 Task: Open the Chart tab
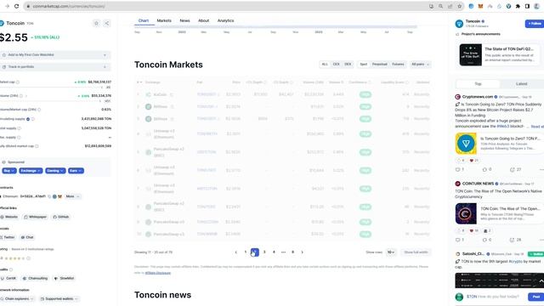144,20
